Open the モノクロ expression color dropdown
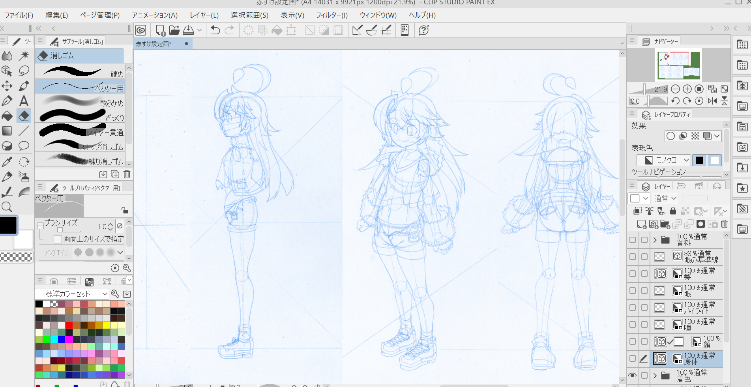 click(x=663, y=160)
